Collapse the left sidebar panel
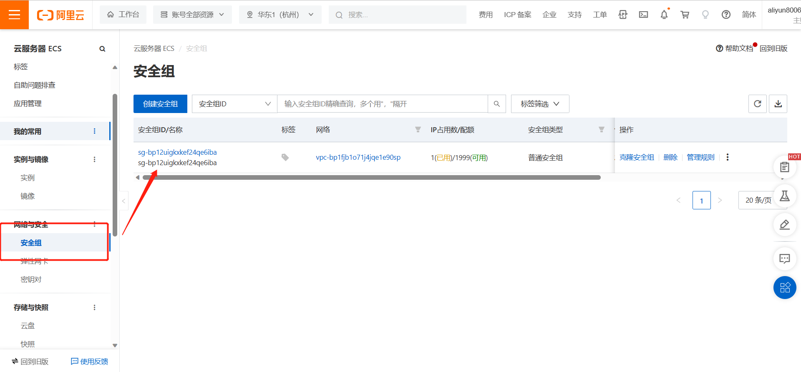 [123, 201]
